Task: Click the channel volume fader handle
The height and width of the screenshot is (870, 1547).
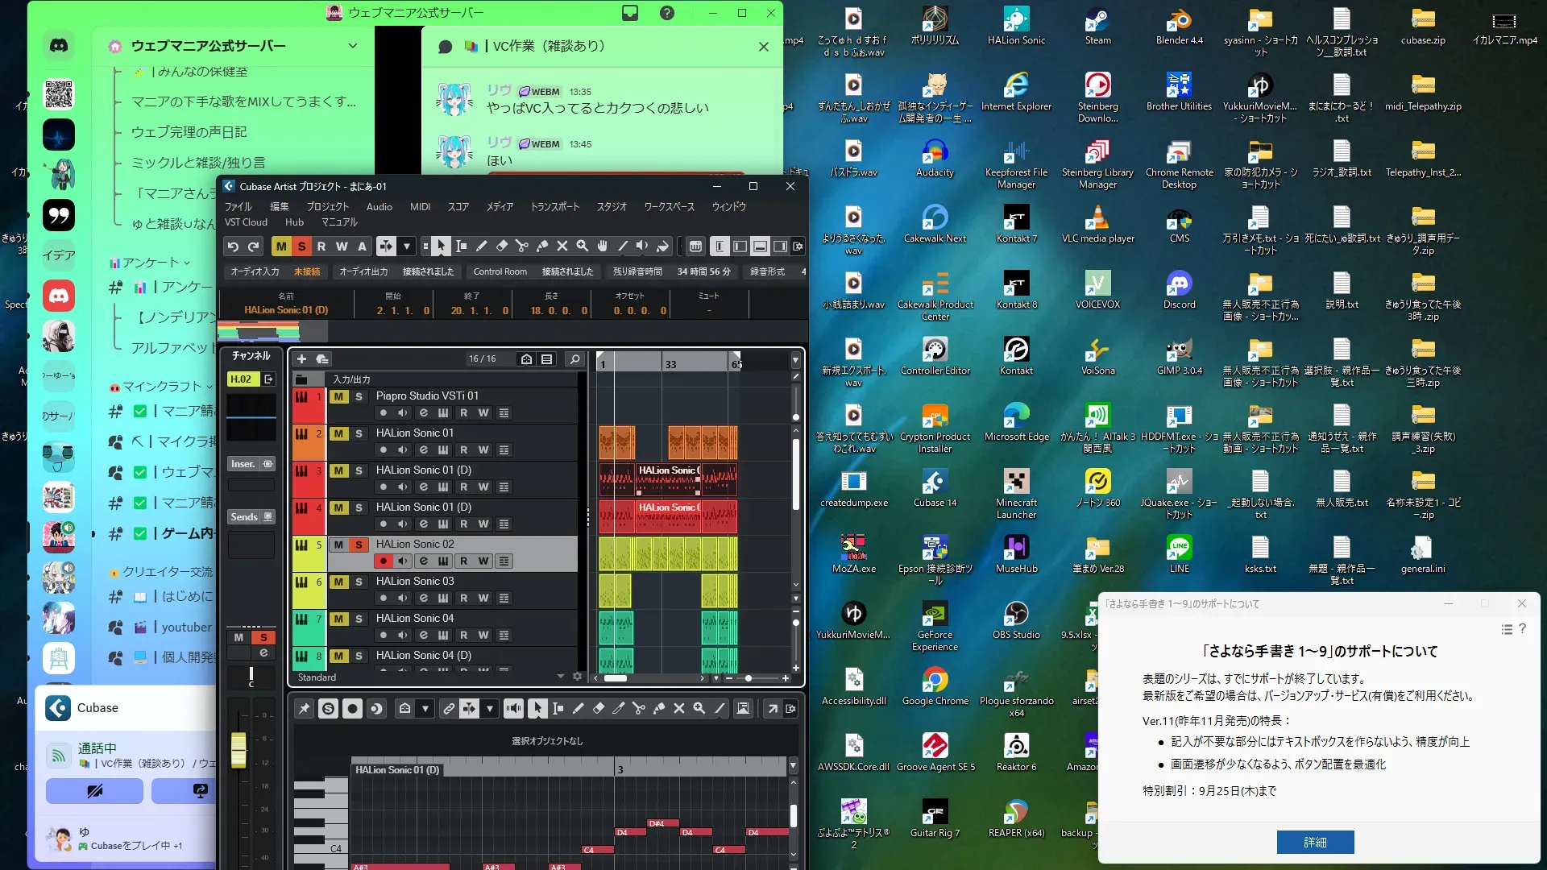Action: click(238, 749)
